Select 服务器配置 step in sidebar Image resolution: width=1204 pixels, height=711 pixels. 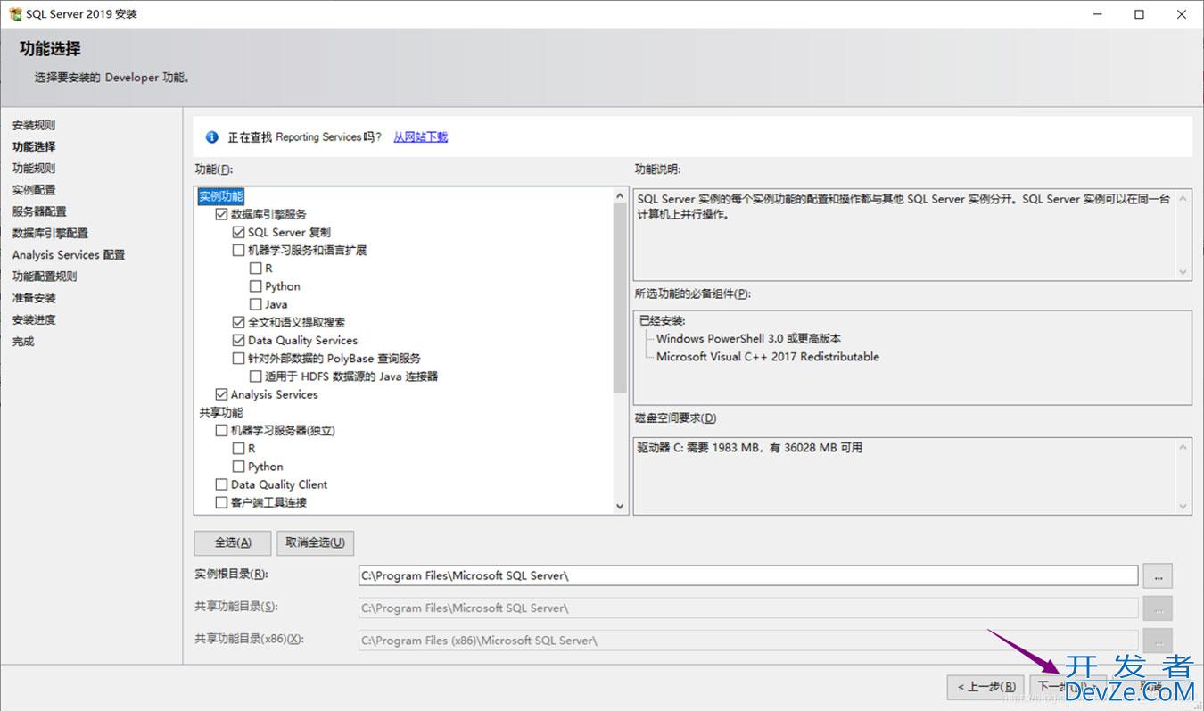pyautogui.click(x=39, y=211)
